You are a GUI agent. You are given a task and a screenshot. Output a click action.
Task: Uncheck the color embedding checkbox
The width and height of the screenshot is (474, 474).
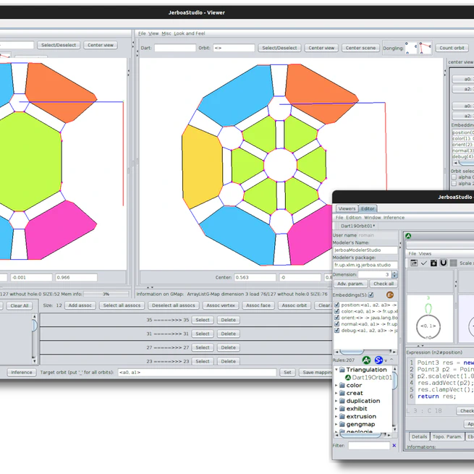pyautogui.click(x=337, y=311)
